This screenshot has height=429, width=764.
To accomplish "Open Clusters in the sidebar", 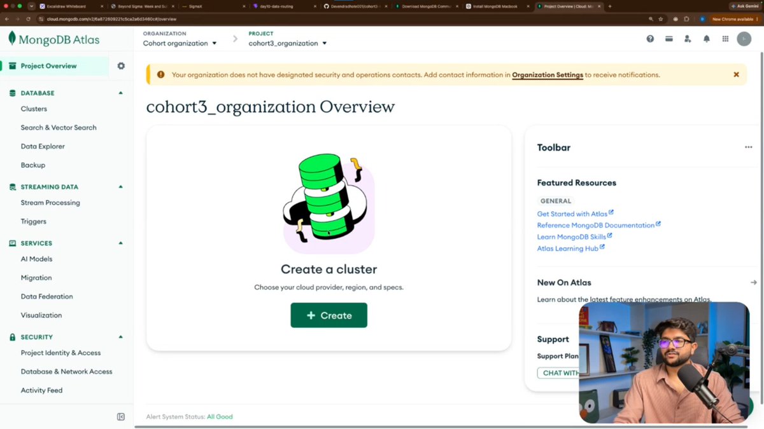I will pos(34,109).
